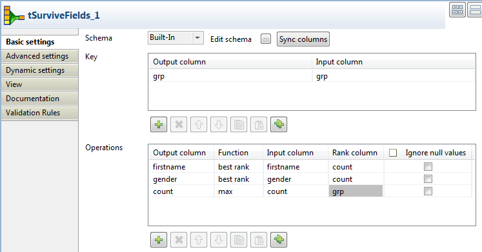Screen dimensions: 482x252
Task: Select gender output column cell
Action: (x=182, y=179)
